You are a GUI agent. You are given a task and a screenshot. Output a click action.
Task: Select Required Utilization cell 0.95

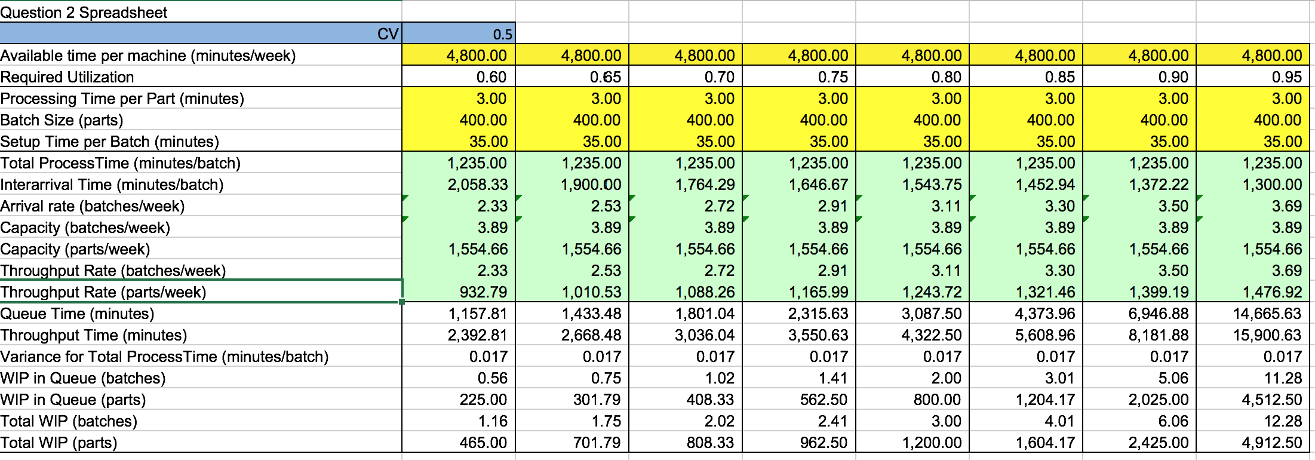(x=1253, y=76)
